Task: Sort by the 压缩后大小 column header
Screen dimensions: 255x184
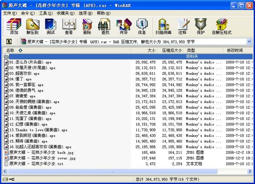Action: point(170,51)
